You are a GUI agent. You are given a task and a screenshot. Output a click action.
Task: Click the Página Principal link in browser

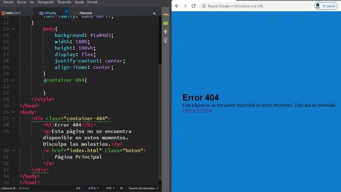coord(198,110)
